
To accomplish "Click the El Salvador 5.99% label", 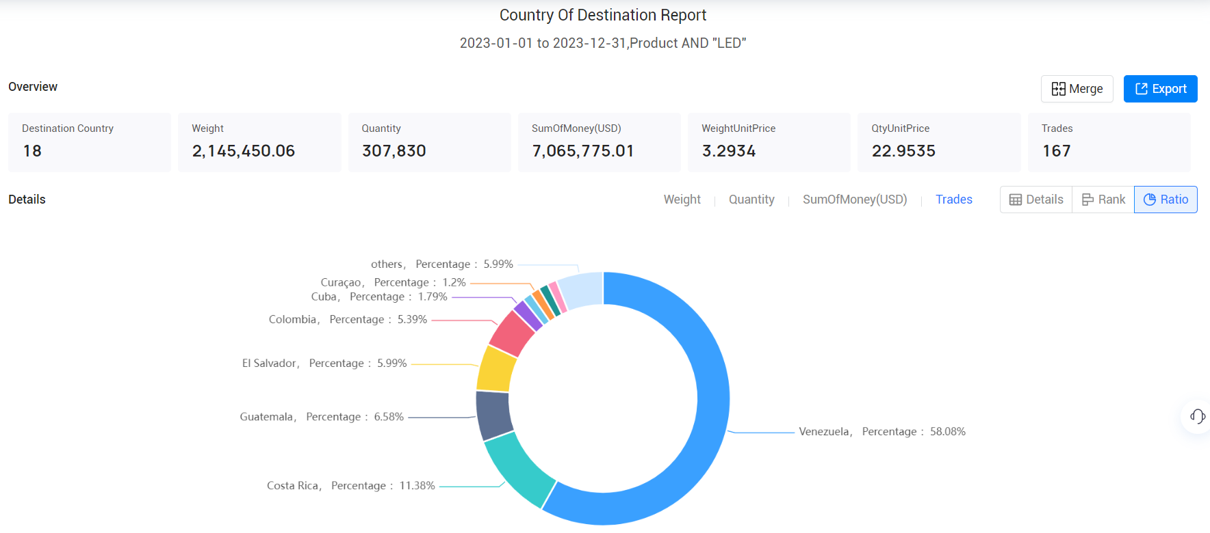I will (x=324, y=364).
